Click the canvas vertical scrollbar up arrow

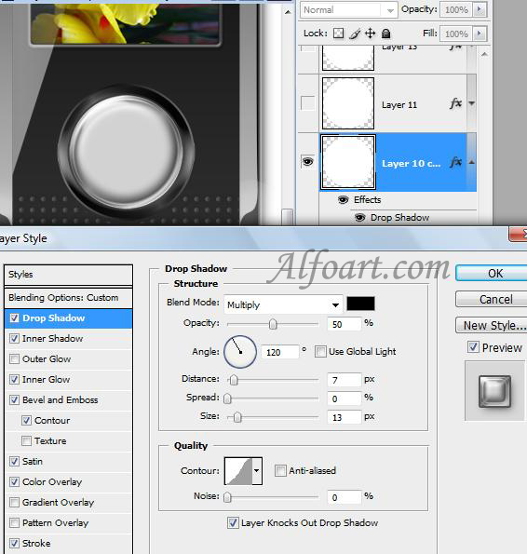pos(288,12)
